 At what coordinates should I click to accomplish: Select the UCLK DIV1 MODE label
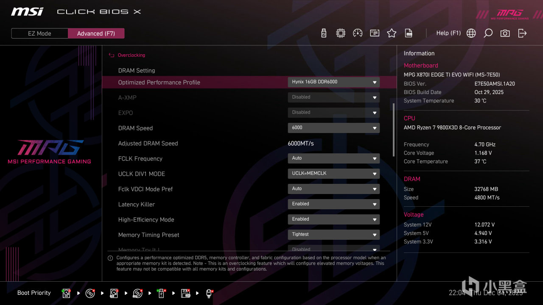pos(142,174)
